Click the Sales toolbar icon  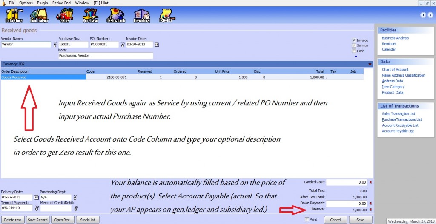pyautogui.click(x=65, y=16)
